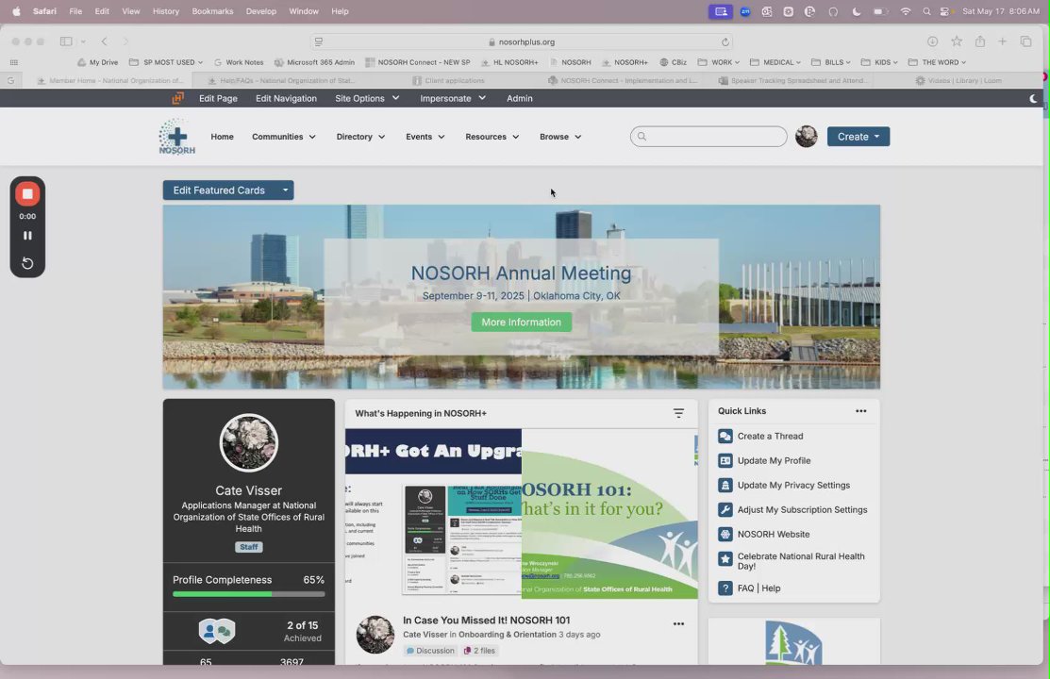The image size is (1050, 679).
Task: Toggle the Safari sidebar
Action: (66, 41)
